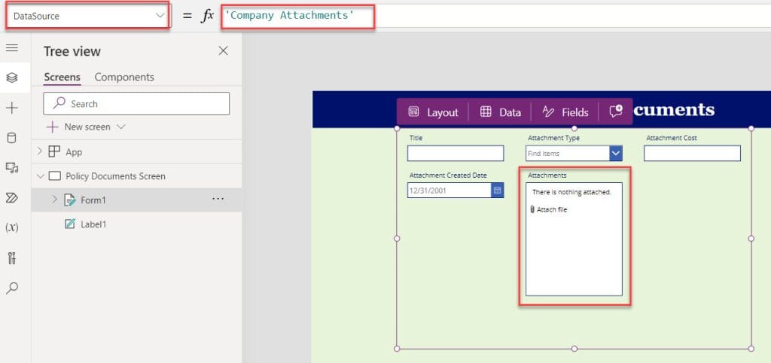Click the Tree view heading
Screen dimensions: 771x363
pos(72,51)
